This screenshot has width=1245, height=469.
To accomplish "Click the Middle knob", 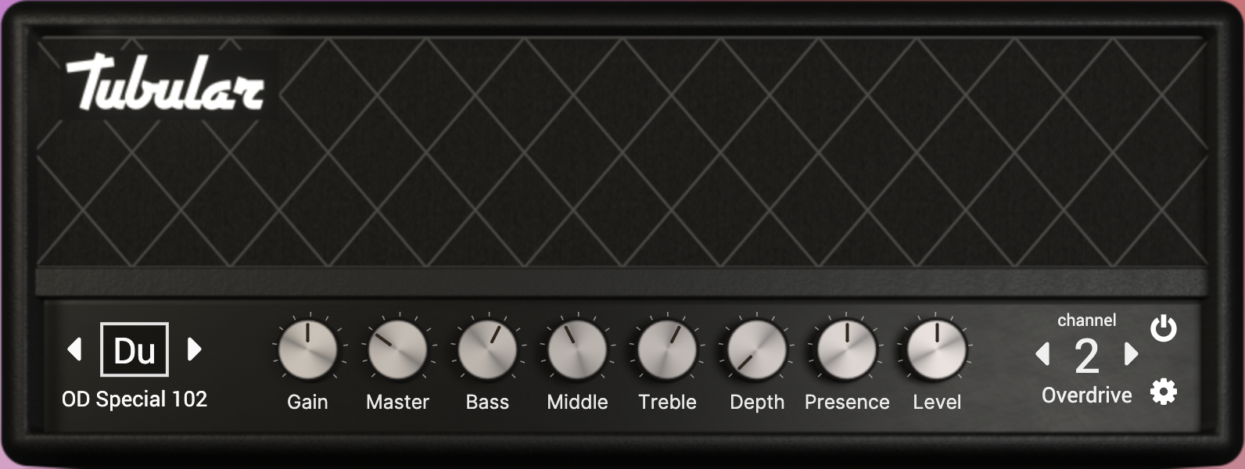I will 577,349.
